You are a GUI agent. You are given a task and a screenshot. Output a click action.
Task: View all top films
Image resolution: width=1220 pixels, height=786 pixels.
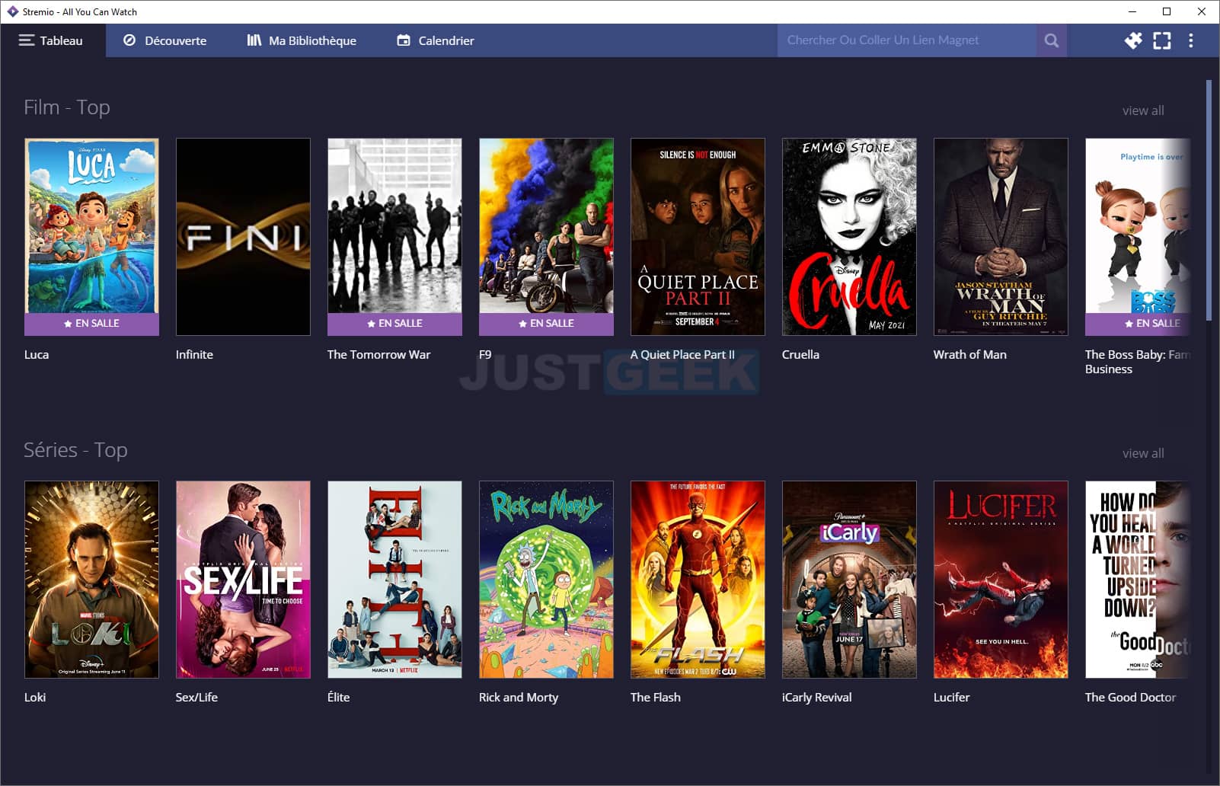pos(1142,110)
